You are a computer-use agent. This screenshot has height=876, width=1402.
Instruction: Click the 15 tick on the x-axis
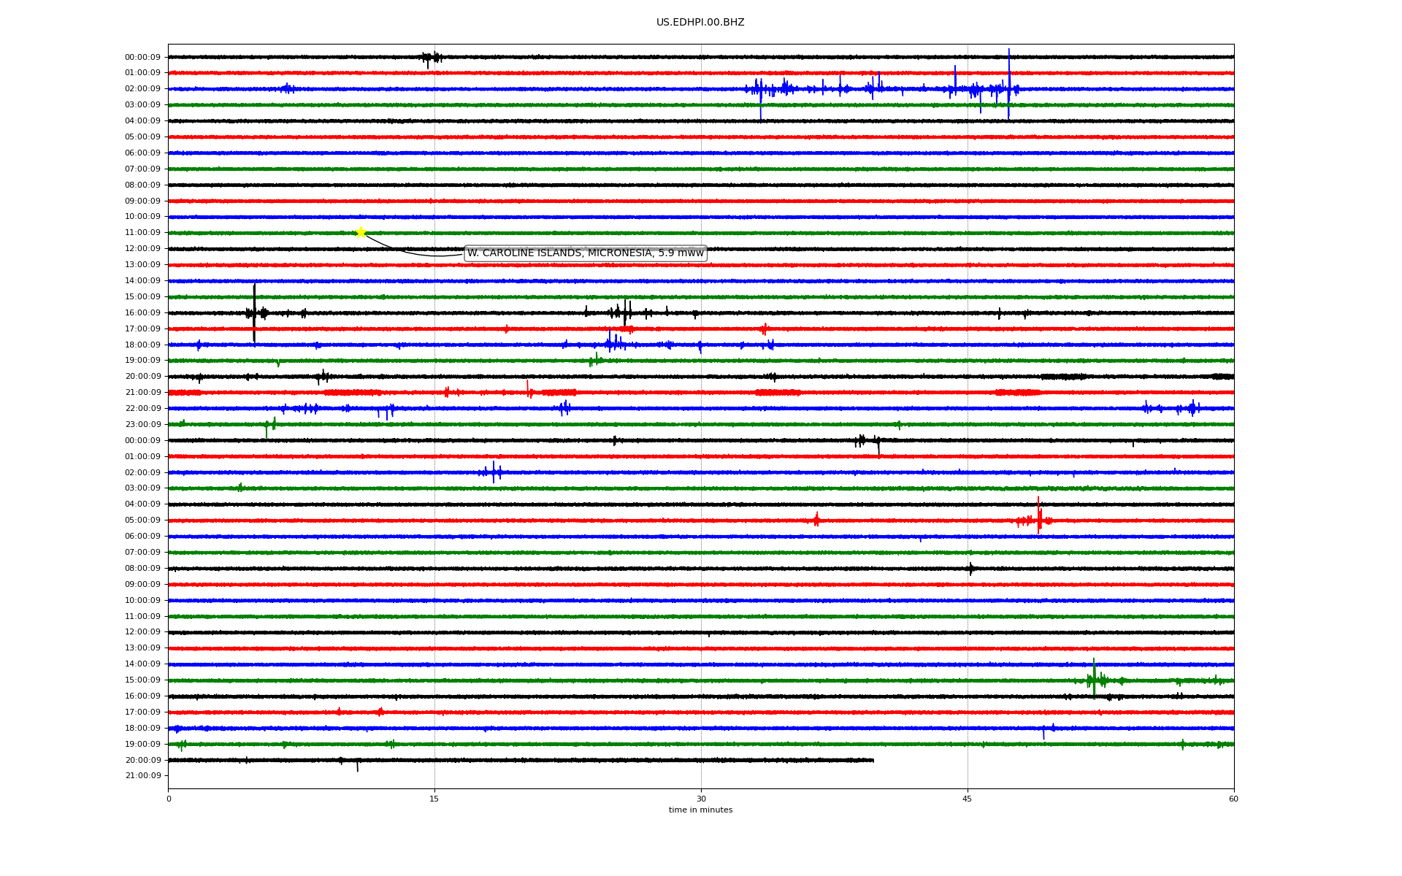[434, 799]
